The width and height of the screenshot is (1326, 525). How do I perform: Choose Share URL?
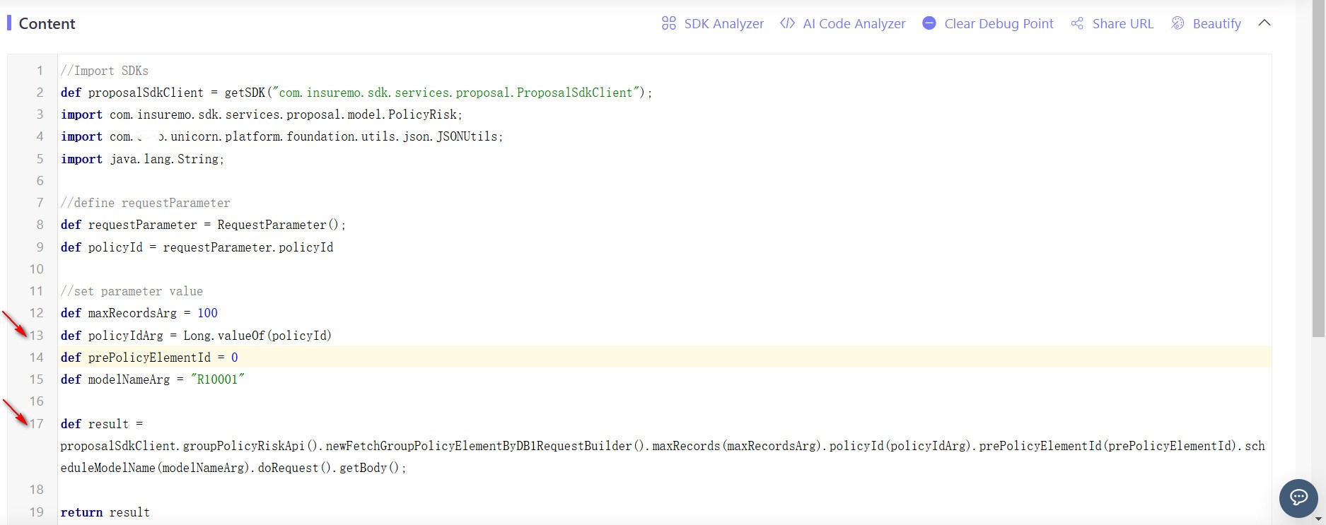click(x=1122, y=23)
